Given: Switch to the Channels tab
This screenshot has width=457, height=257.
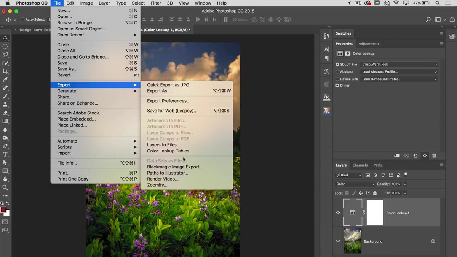Looking at the screenshot, I should point(360,165).
